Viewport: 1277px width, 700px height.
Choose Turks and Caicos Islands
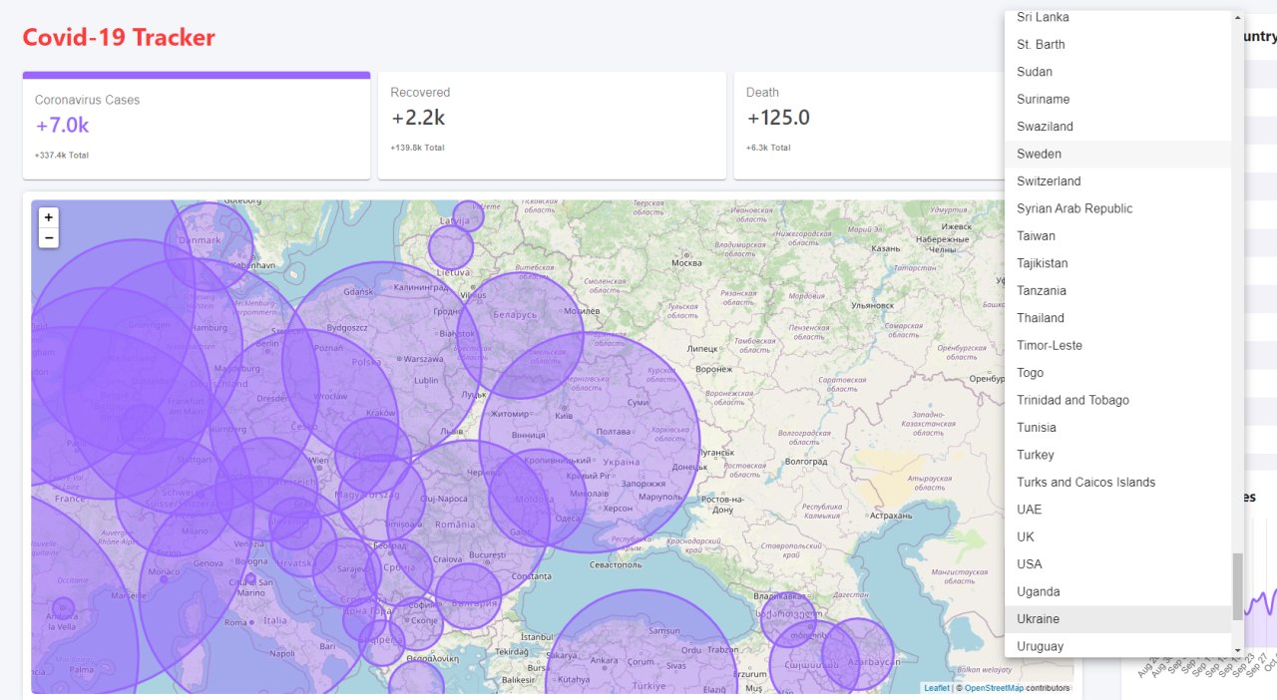(1117, 483)
